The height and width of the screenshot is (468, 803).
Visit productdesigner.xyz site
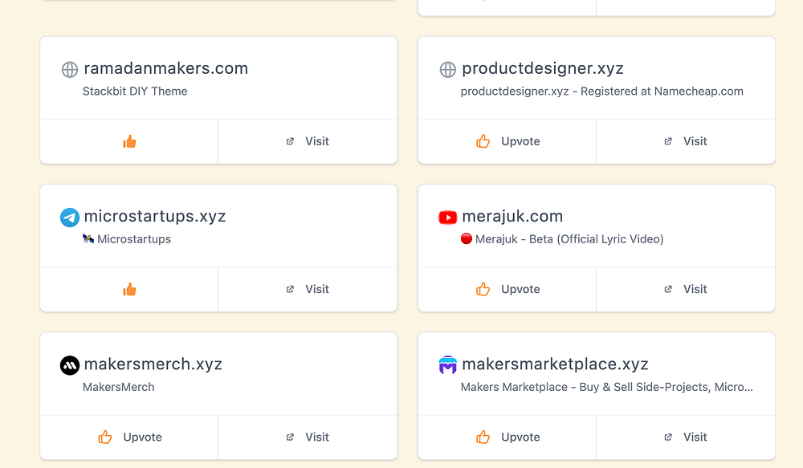686,141
